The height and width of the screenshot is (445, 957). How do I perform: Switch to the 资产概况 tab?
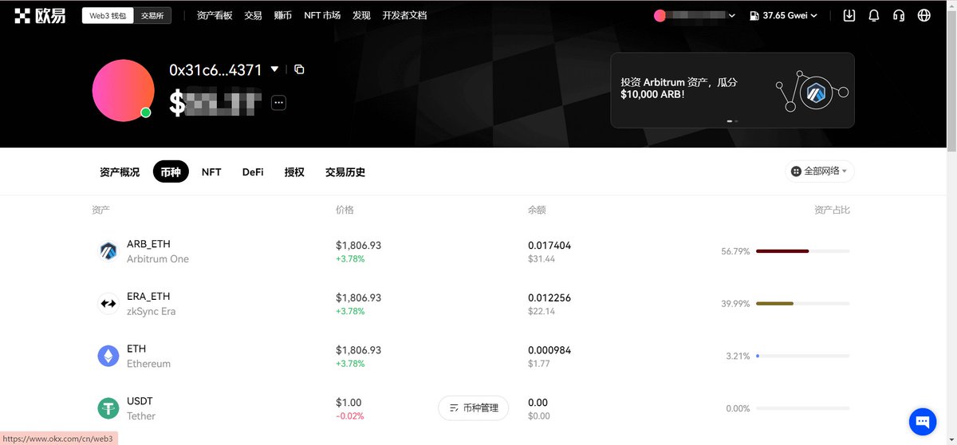click(x=120, y=172)
